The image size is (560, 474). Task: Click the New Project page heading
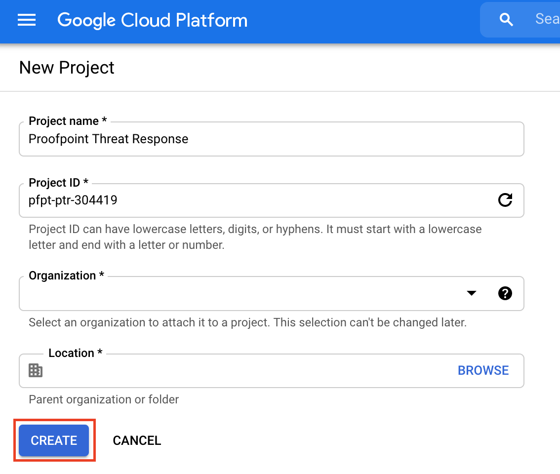[67, 68]
